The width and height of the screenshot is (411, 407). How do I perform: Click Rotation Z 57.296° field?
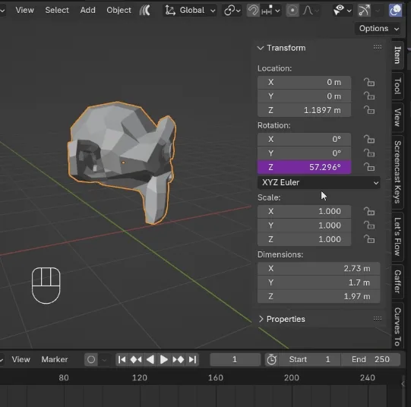(304, 167)
